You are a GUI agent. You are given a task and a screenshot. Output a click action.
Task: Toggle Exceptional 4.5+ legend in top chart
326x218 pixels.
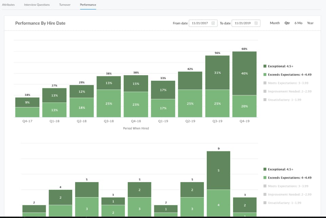pos(278,66)
